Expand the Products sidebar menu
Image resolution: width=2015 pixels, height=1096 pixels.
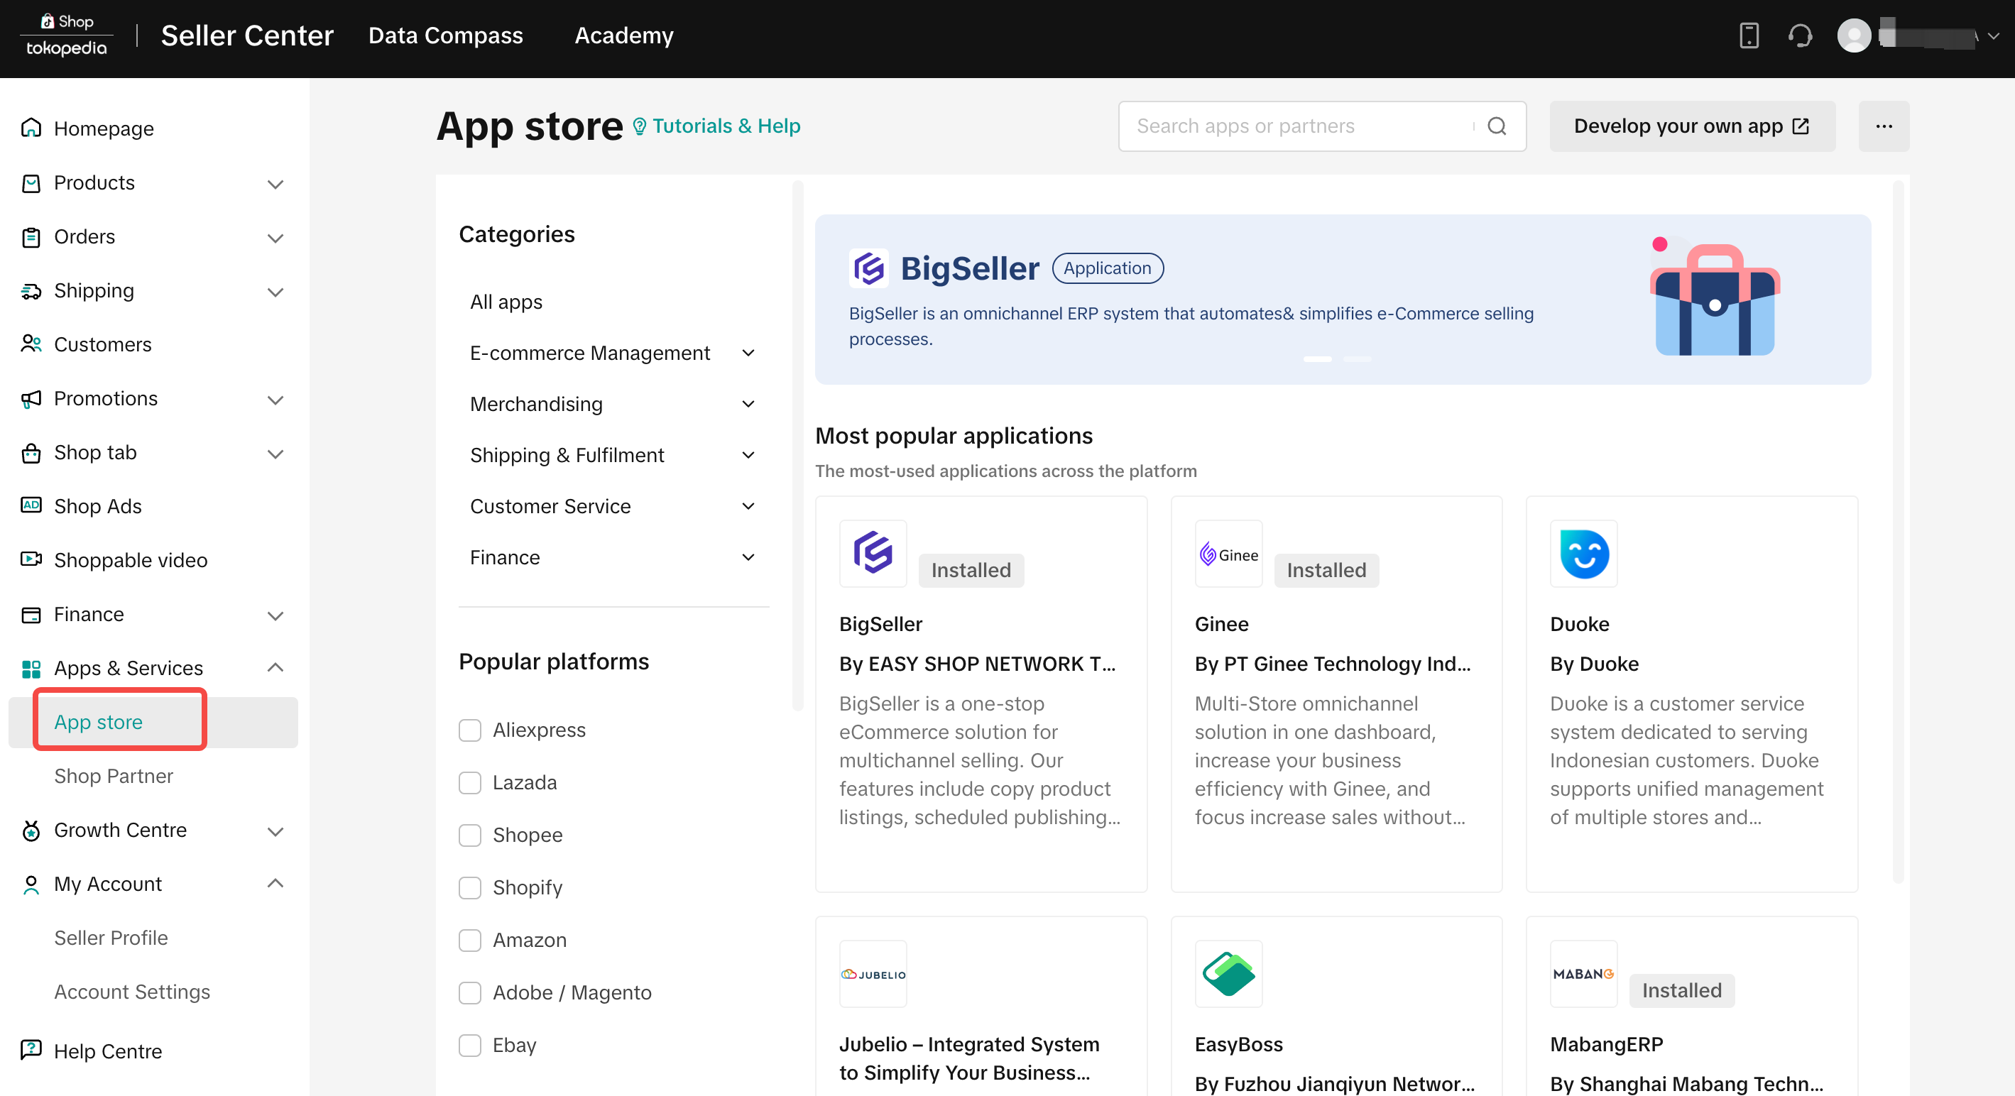tap(153, 182)
